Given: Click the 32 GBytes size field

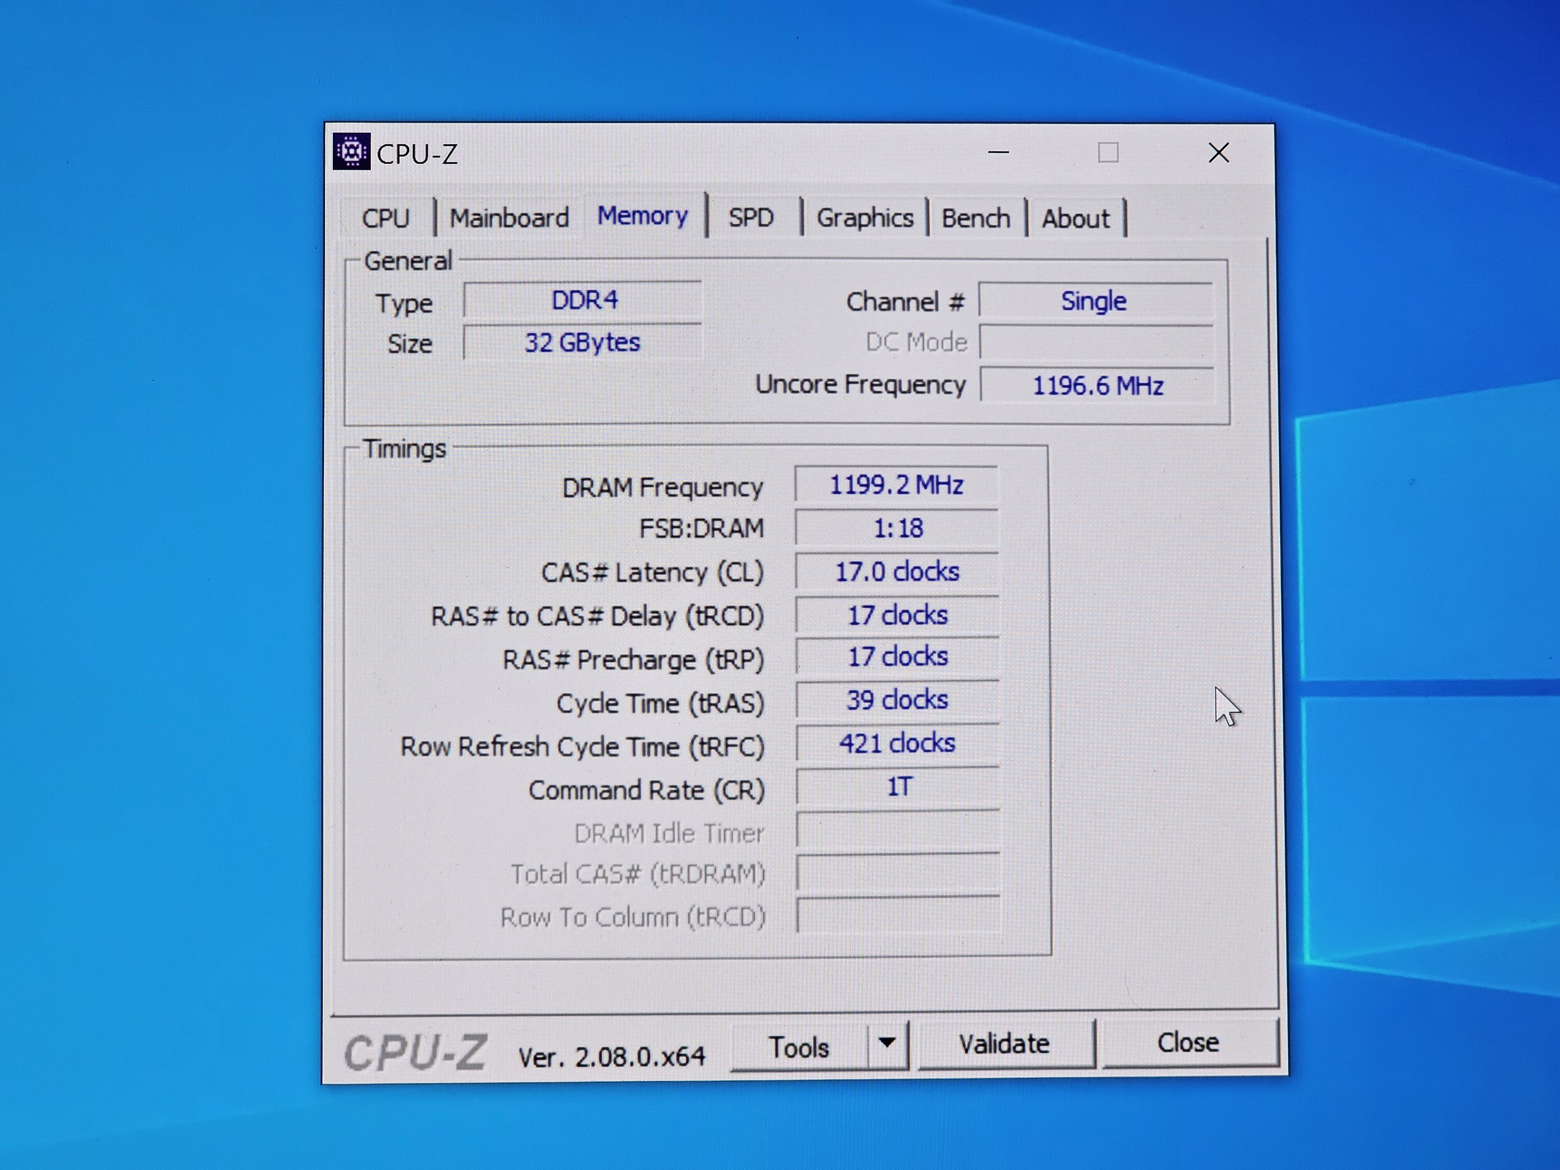Looking at the screenshot, I should click(x=583, y=342).
